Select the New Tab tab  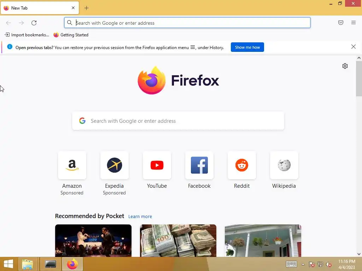40,8
